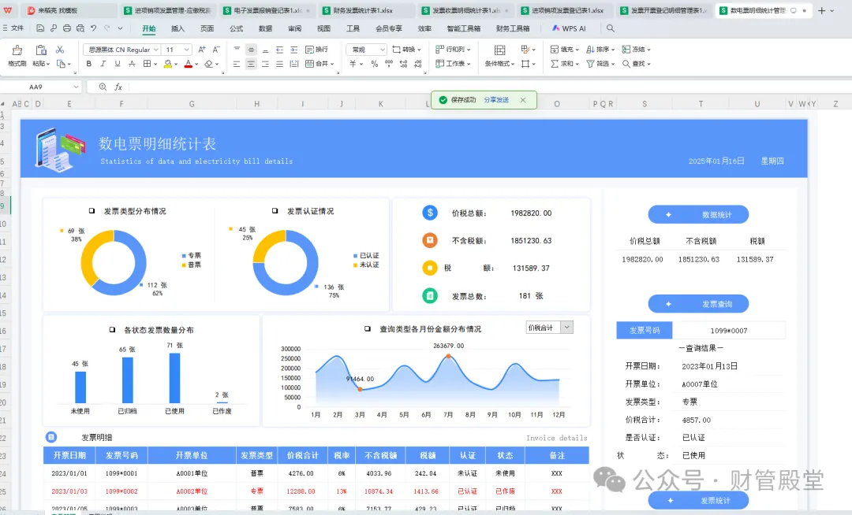This screenshot has width=852, height=515.
Task: Open Conditional Formatting (条件格式) menu
Action: point(499,57)
